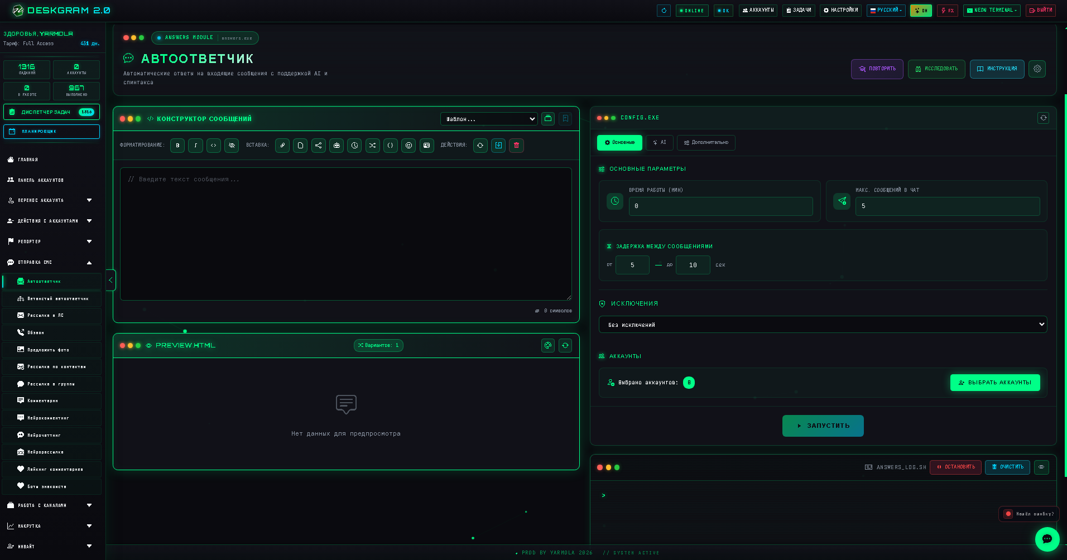Insert a link via the chain icon
The image size is (1067, 560).
(x=282, y=146)
